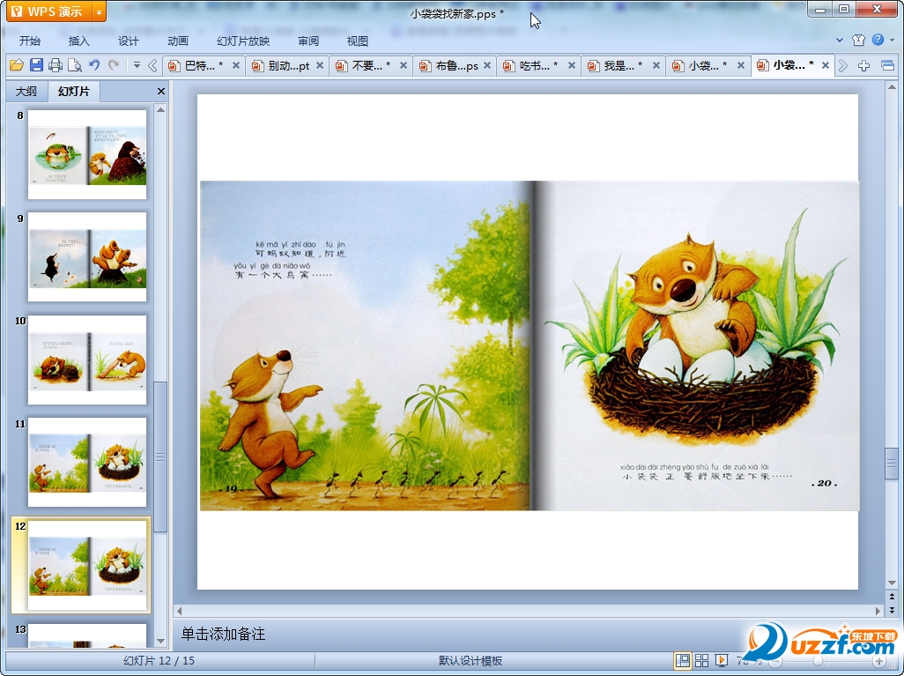The image size is (904, 676).
Task: Select slide 10 thumbnail
Action: (x=87, y=360)
